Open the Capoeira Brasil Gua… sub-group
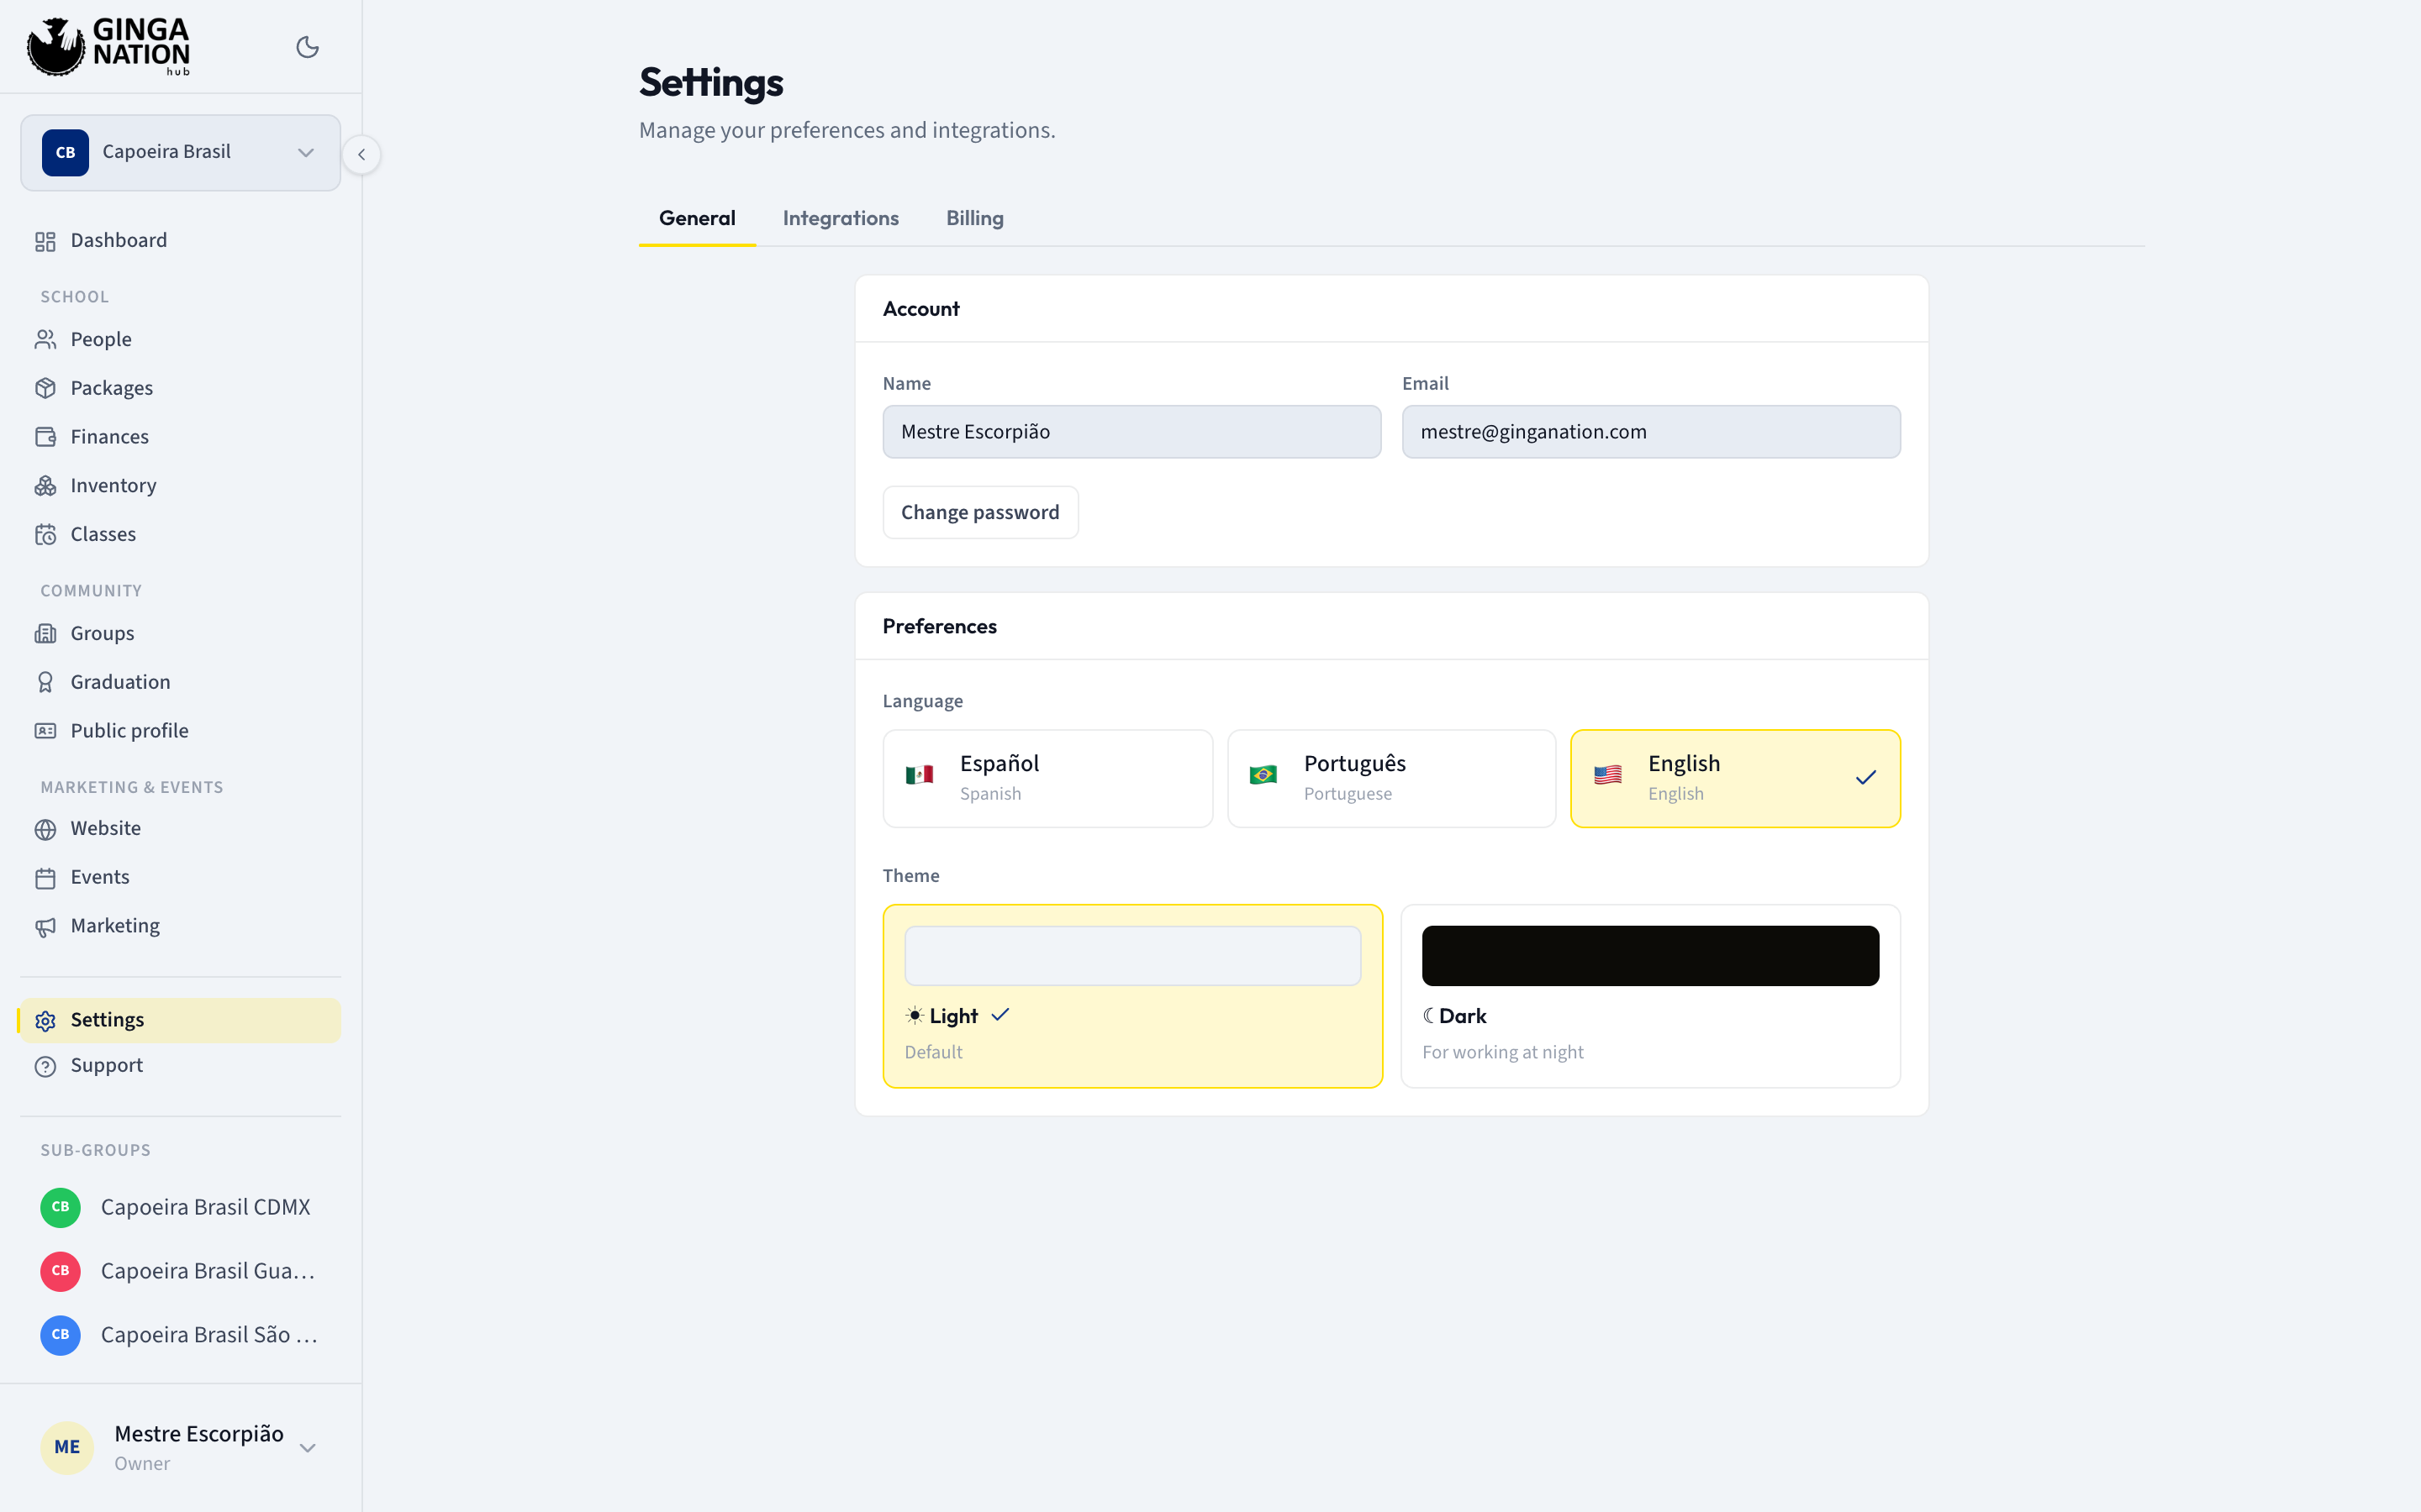This screenshot has height=1512, width=2421. [x=180, y=1271]
